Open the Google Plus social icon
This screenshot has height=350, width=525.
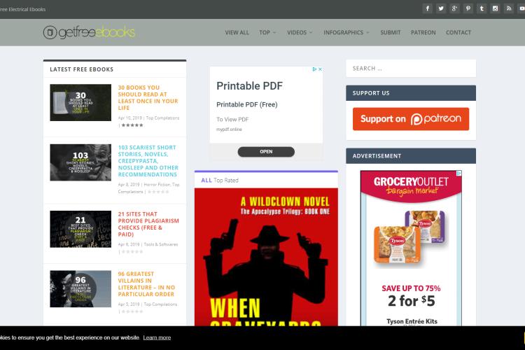click(455, 8)
